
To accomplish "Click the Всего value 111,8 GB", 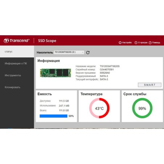I will 64,110.
